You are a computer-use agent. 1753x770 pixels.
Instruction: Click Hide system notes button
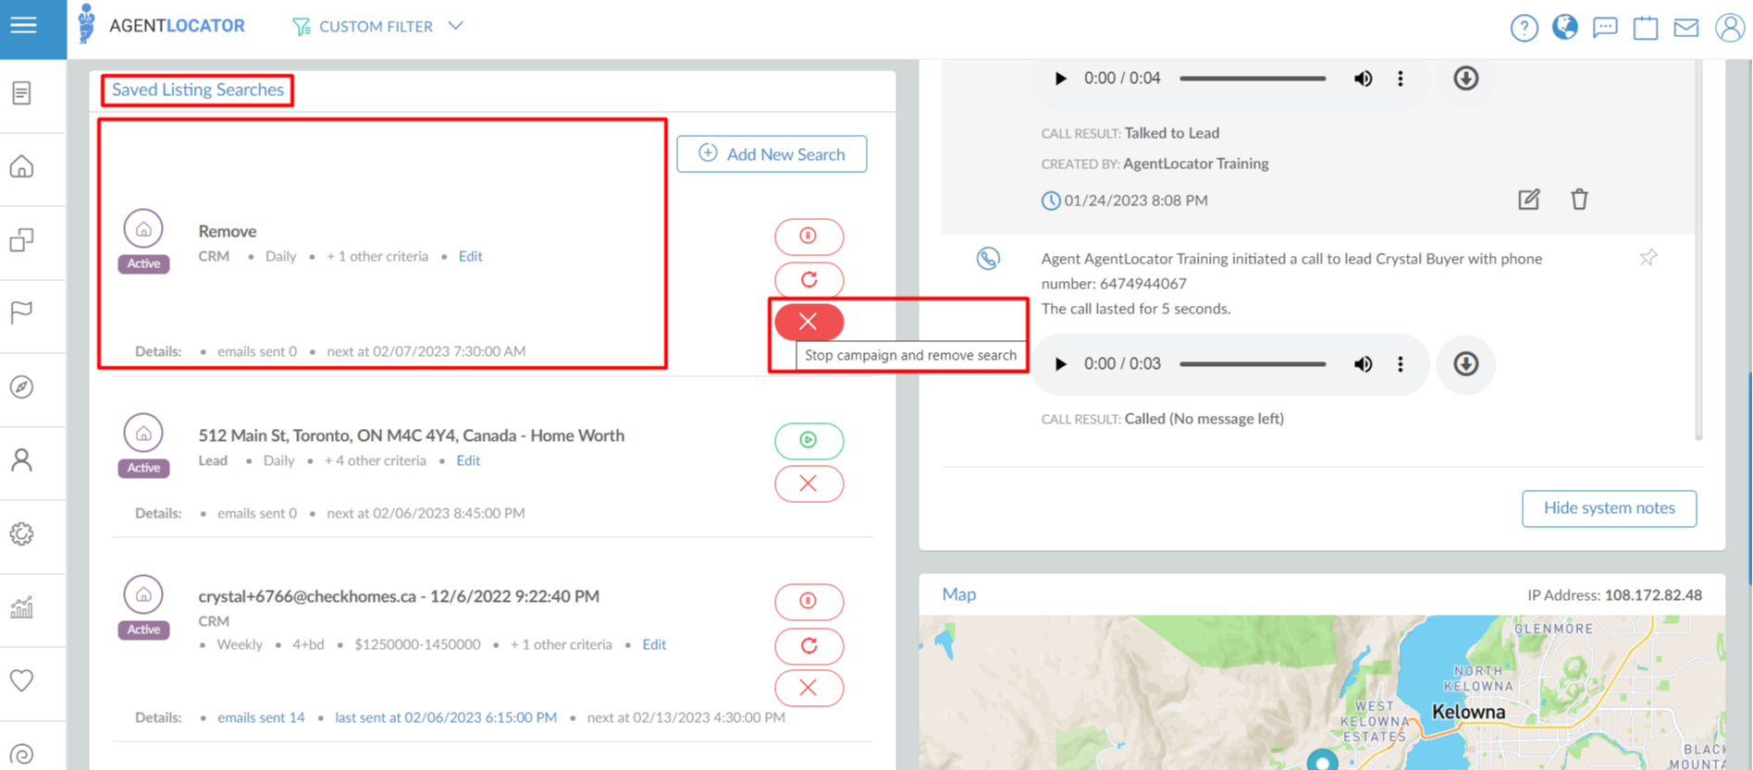1609,508
